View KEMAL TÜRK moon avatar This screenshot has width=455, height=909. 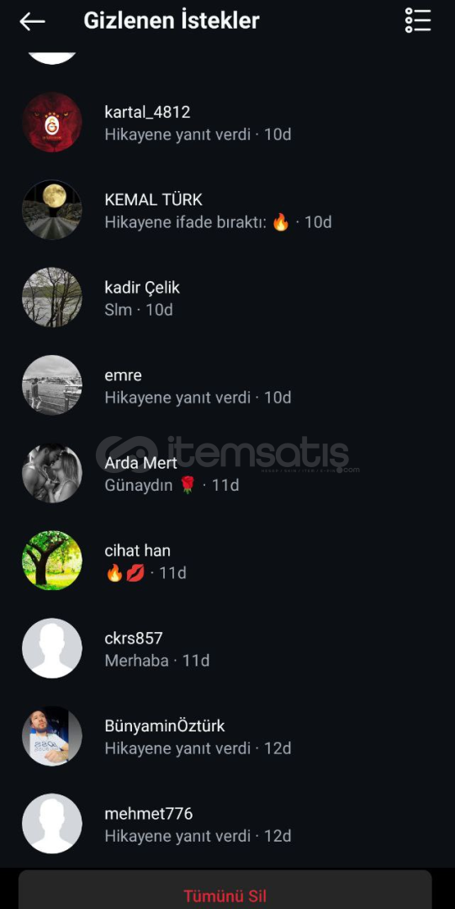coord(52,210)
